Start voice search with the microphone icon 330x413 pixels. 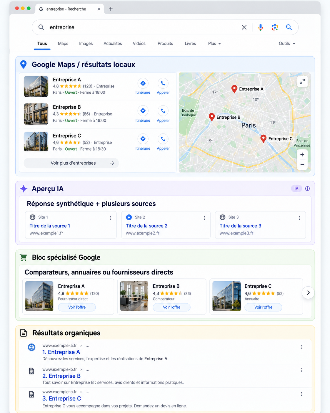261,27
